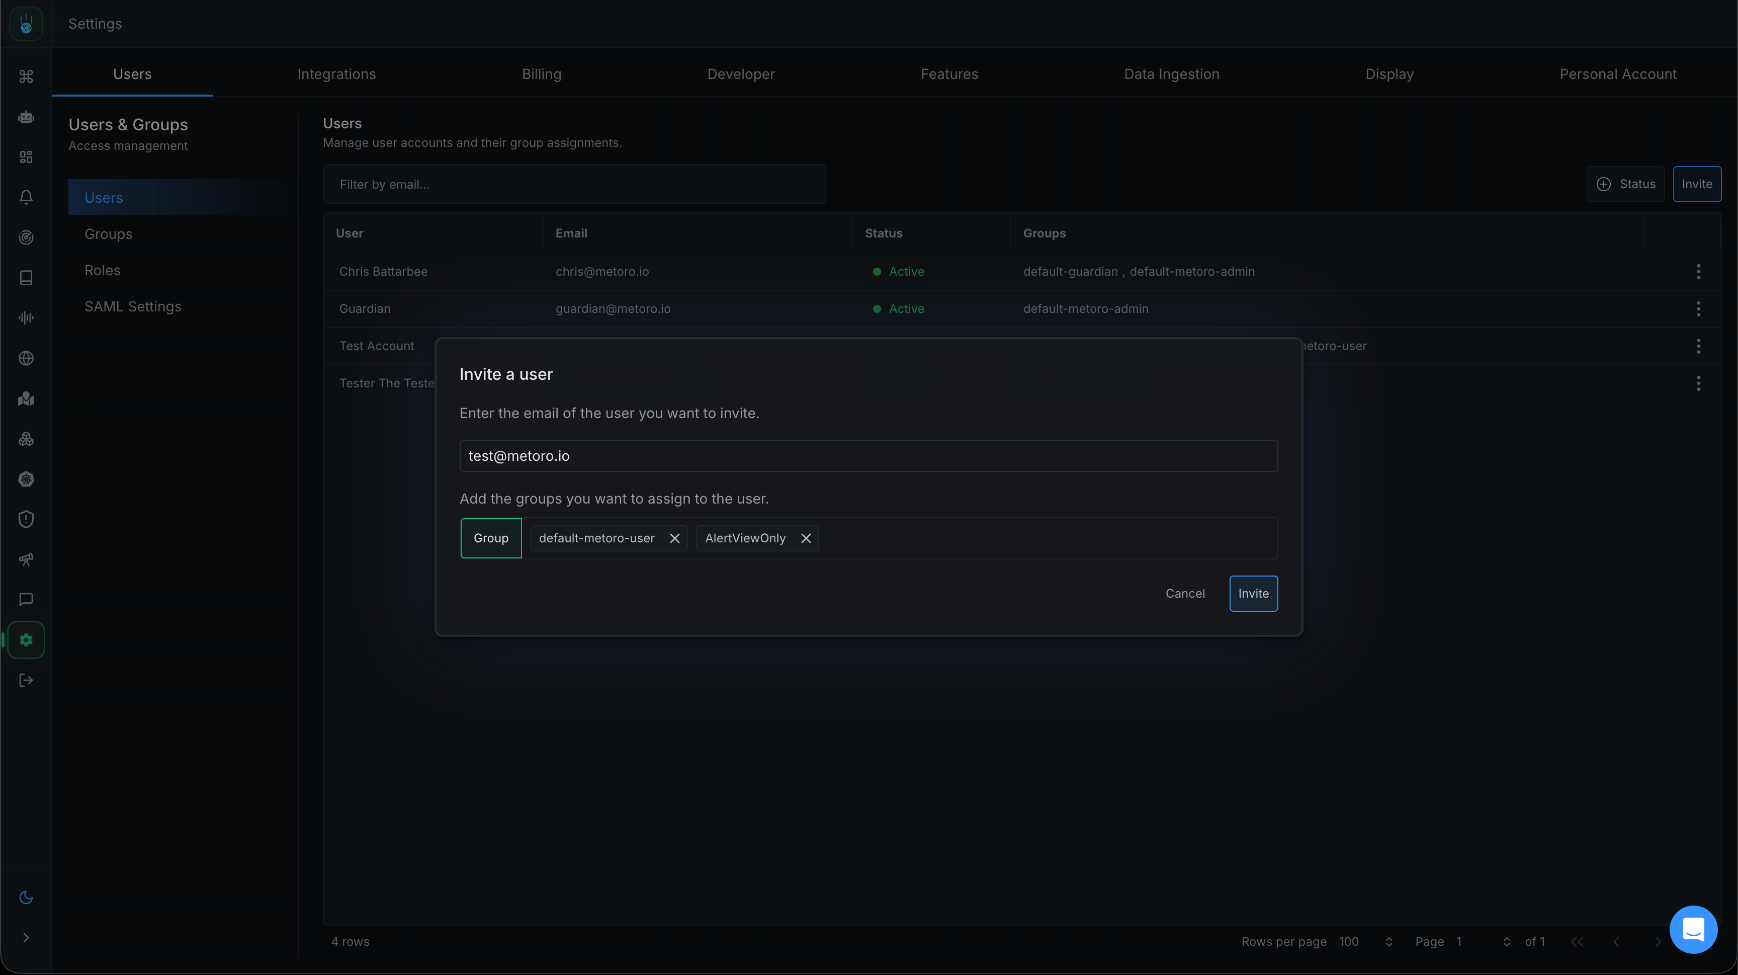Click the log out sidebar icon

coord(26,680)
